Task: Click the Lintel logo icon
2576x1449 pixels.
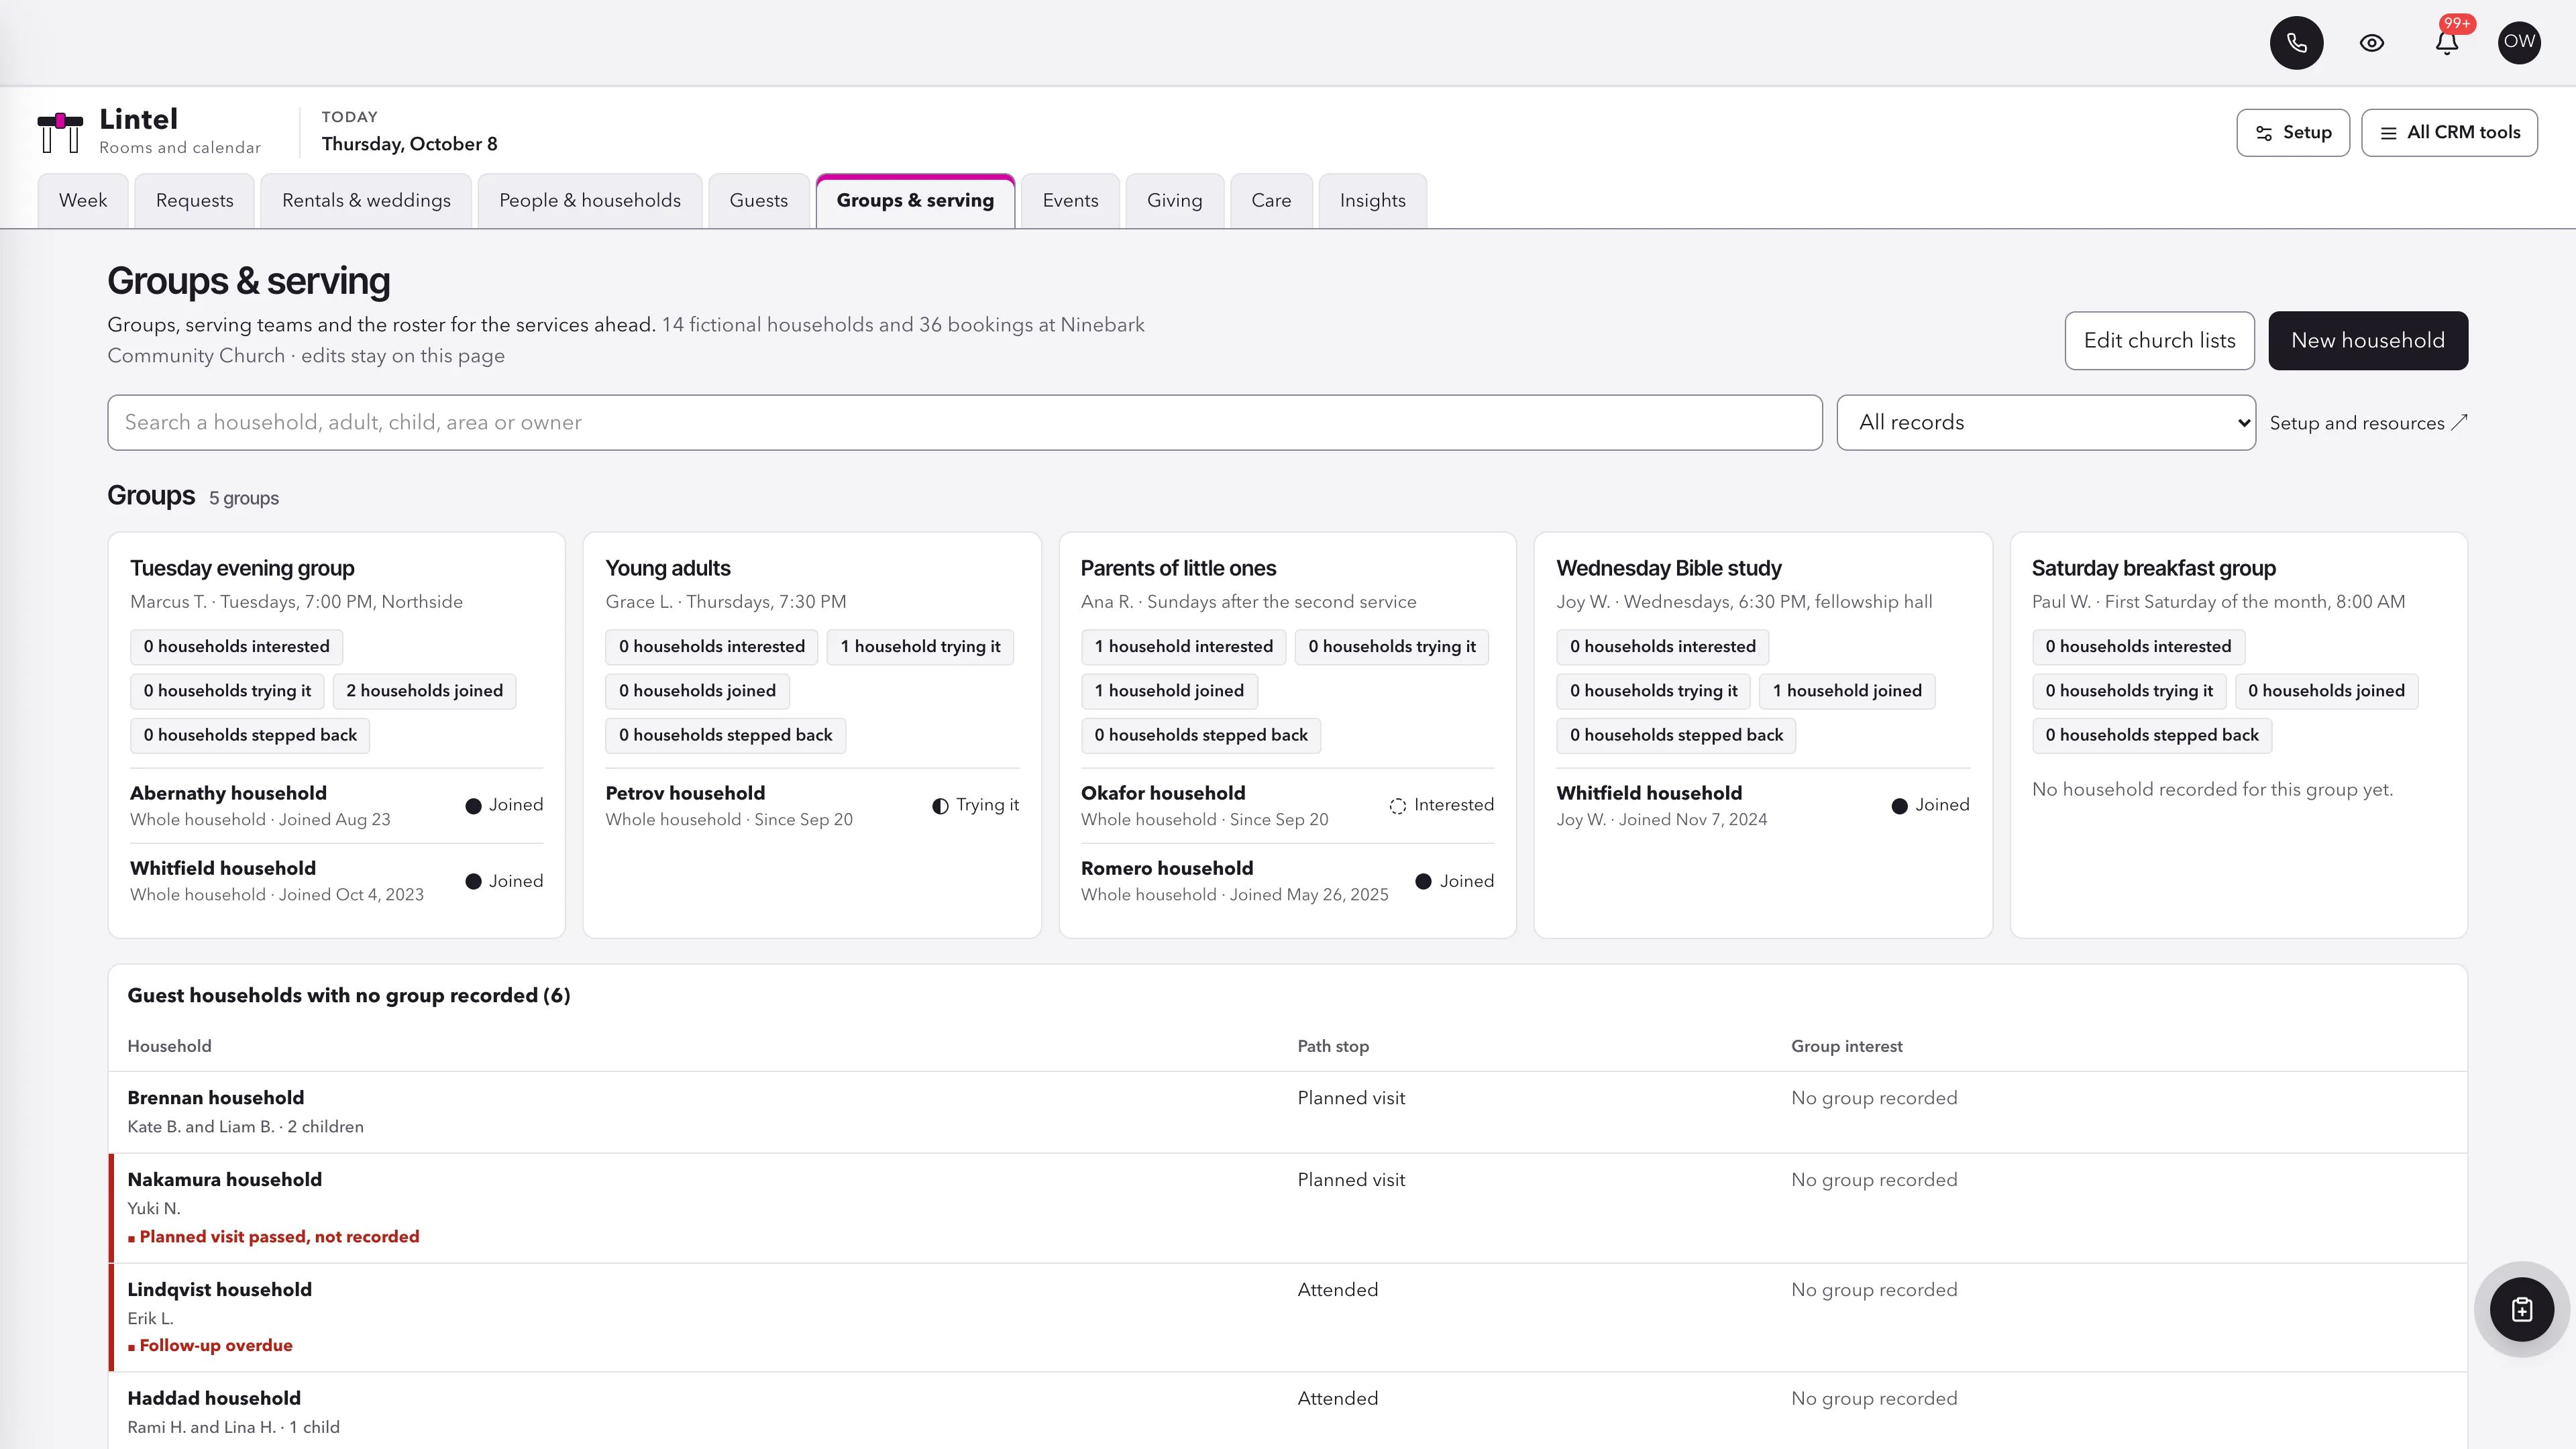Action: [60, 132]
